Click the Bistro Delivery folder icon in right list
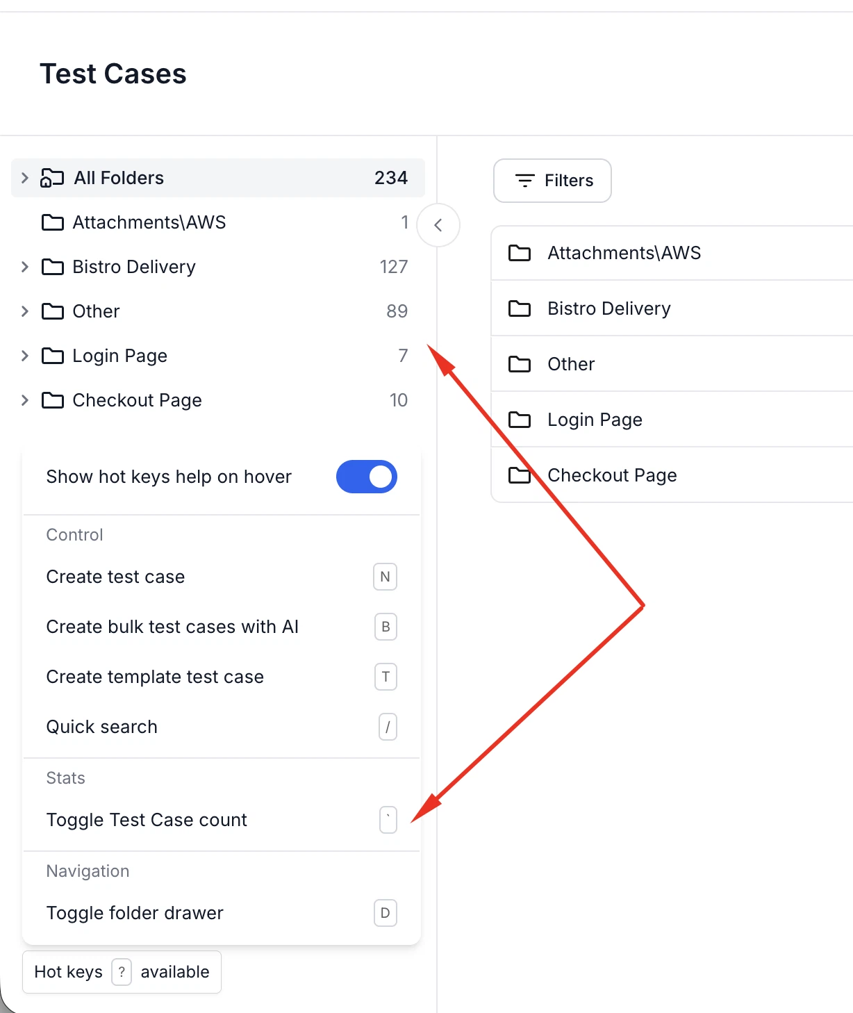This screenshot has width=853, height=1013. pyautogui.click(x=520, y=308)
